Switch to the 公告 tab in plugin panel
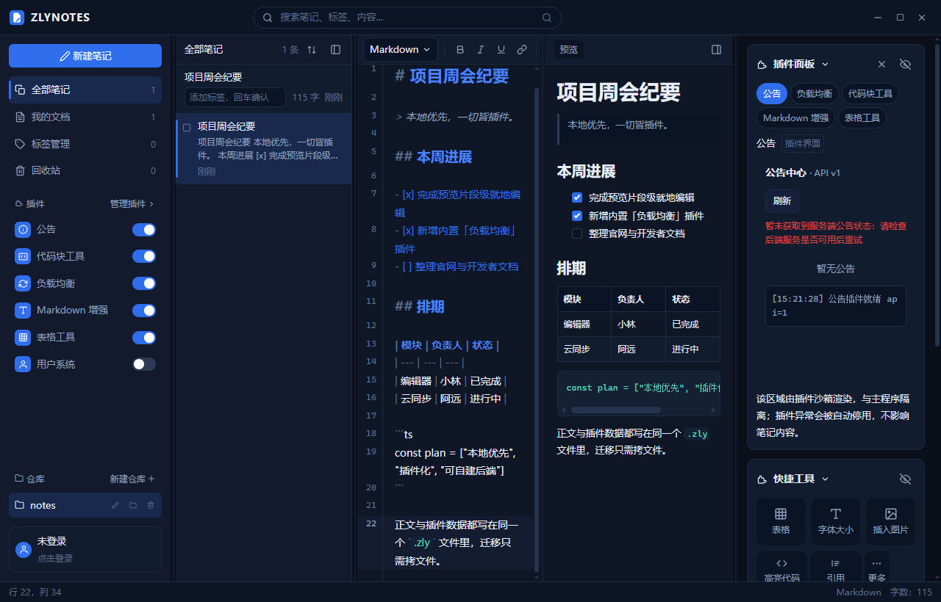941x602 pixels. coord(772,93)
